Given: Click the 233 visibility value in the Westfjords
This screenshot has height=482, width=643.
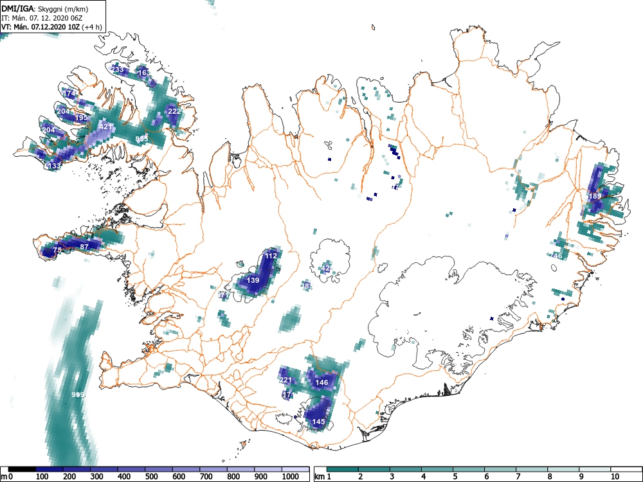Looking at the screenshot, I should coord(117,69).
